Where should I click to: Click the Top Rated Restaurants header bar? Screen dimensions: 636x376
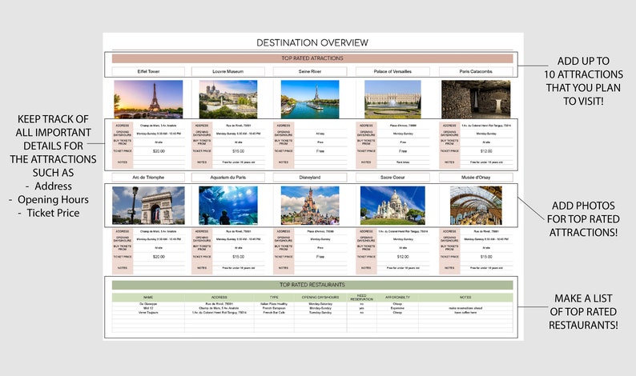312,285
